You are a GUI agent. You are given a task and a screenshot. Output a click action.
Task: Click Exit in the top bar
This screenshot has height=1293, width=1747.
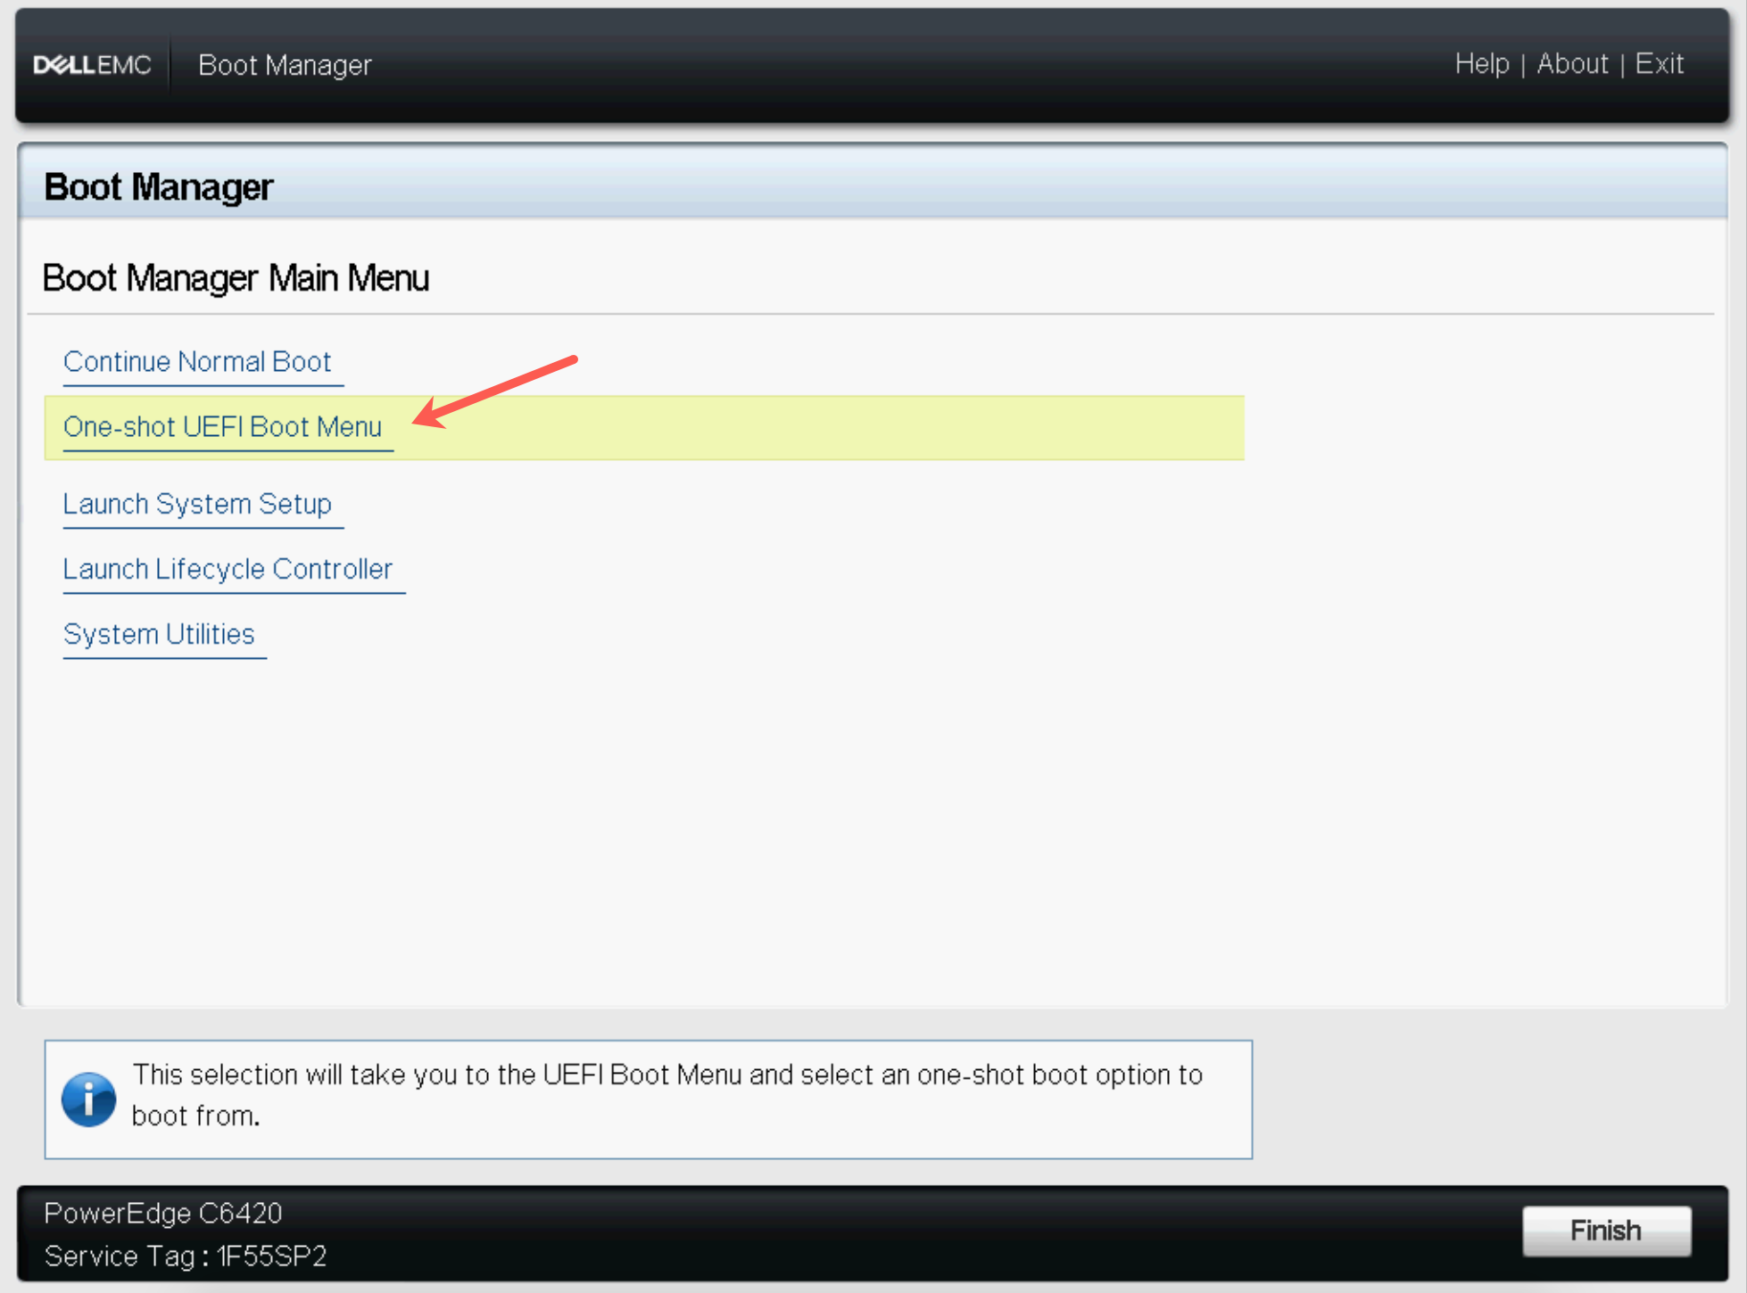(x=1659, y=64)
